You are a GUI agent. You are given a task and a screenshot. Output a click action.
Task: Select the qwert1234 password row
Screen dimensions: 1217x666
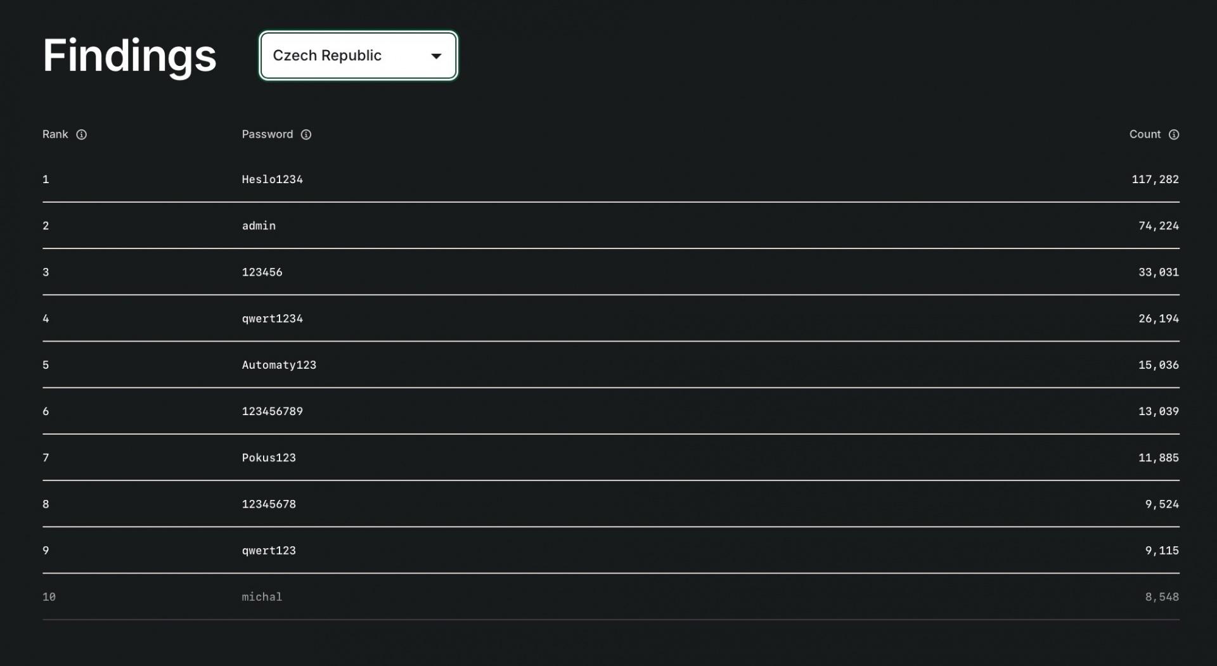pos(272,319)
